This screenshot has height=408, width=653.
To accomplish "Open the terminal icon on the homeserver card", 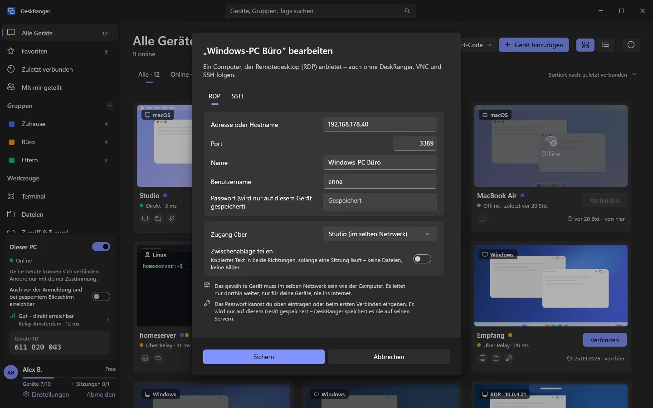I will coord(145,358).
